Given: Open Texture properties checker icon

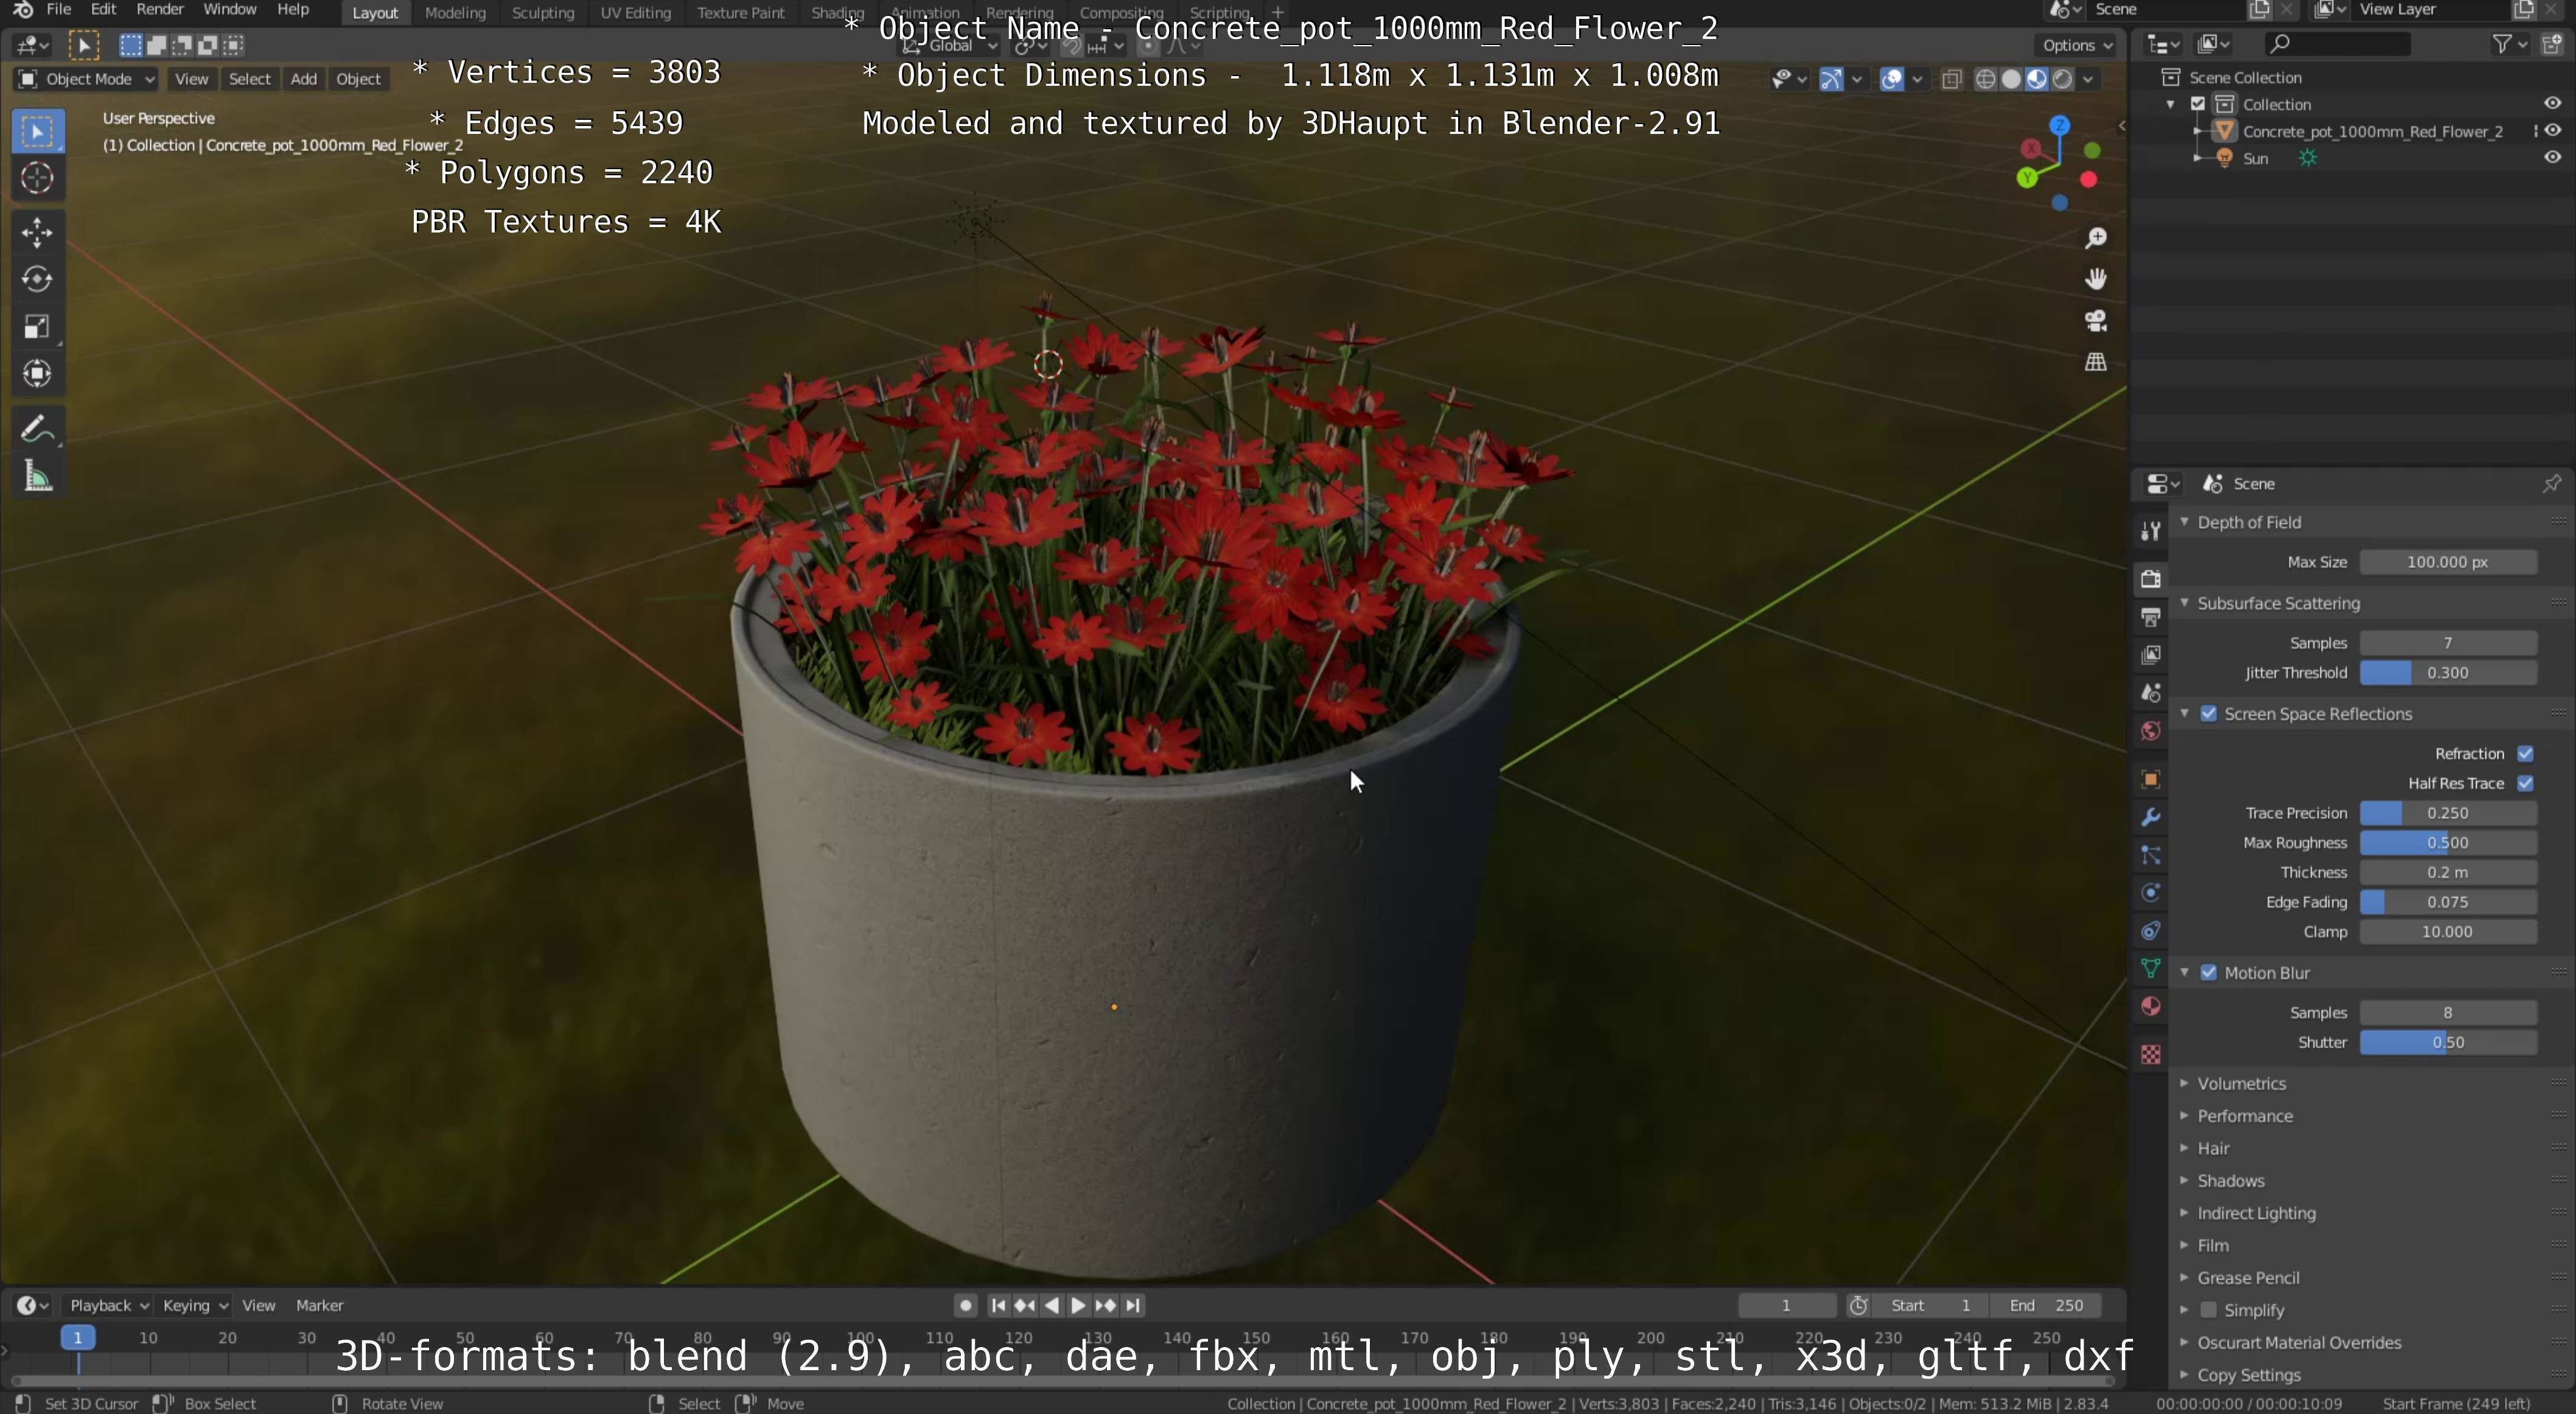Looking at the screenshot, I should (x=2151, y=1054).
